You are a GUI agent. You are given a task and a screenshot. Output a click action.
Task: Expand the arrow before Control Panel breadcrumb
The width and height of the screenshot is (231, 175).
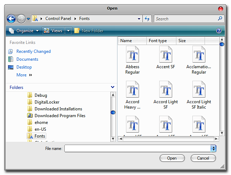41,19
